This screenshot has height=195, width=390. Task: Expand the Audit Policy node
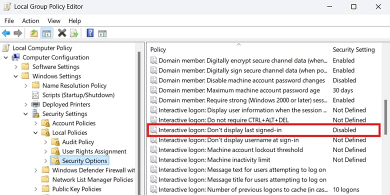point(45,142)
